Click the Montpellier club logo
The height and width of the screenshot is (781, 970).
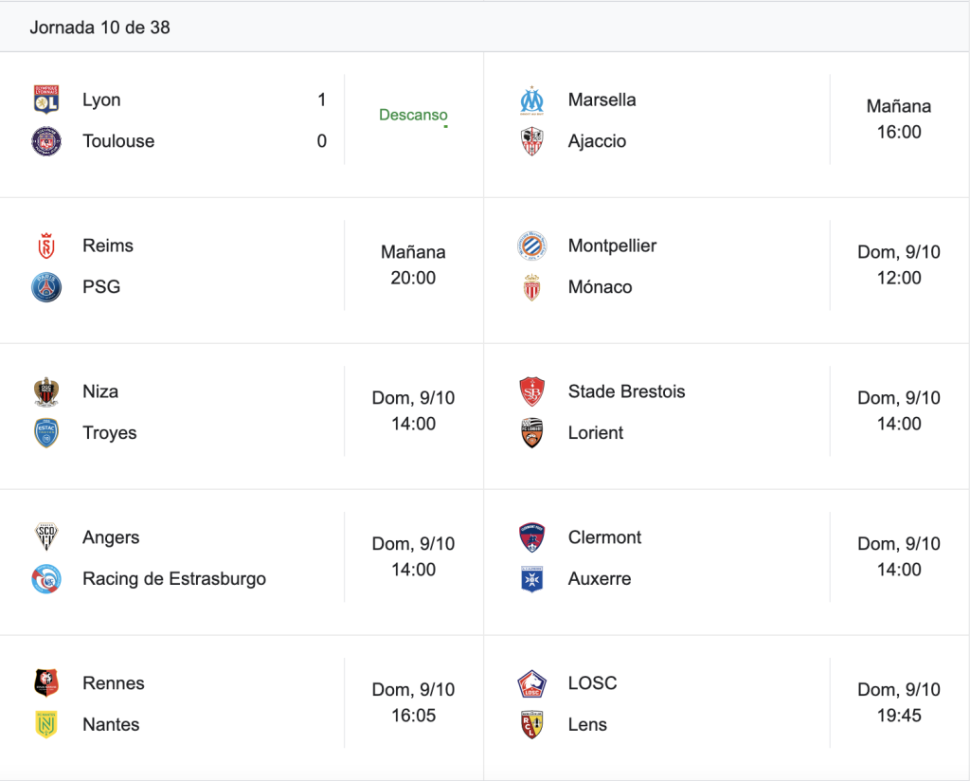click(x=532, y=245)
